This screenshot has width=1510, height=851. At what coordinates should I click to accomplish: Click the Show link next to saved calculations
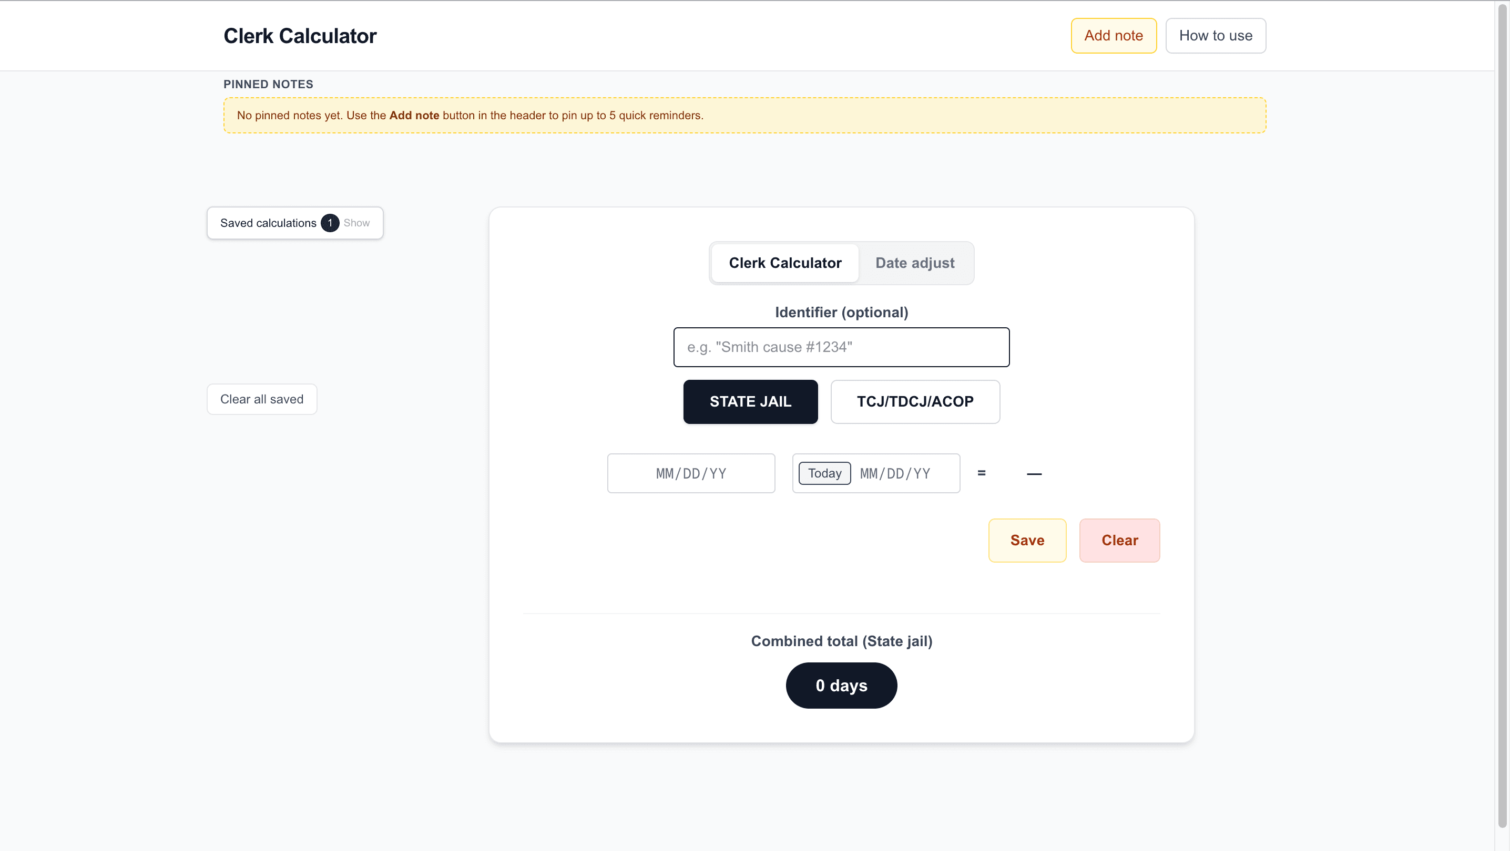coord(356,223)
